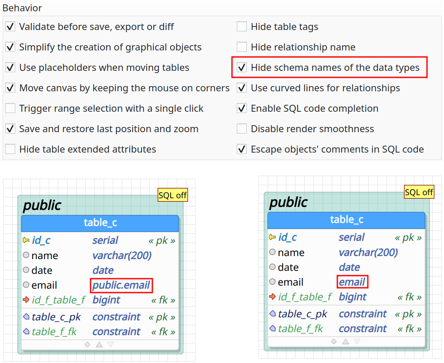Click the down triangle expander in left table footer
444x363 pixels.
(111, 344)
